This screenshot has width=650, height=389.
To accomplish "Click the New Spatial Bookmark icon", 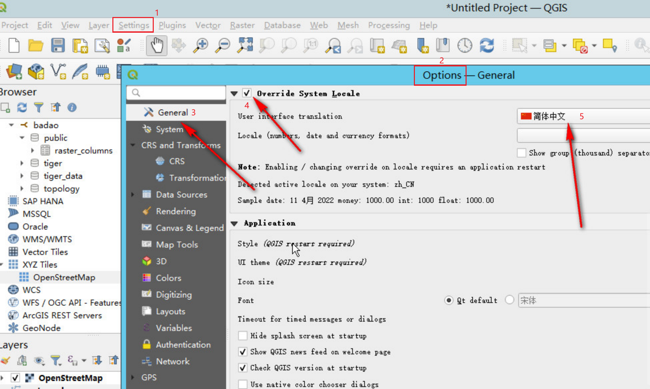I will [423, 46].
